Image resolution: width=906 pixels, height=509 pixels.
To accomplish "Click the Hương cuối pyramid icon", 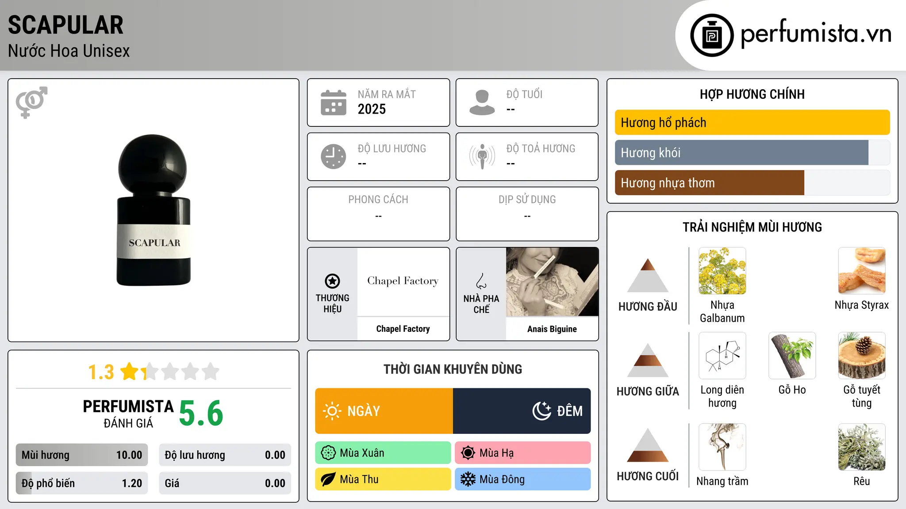I will click(648, 445).
